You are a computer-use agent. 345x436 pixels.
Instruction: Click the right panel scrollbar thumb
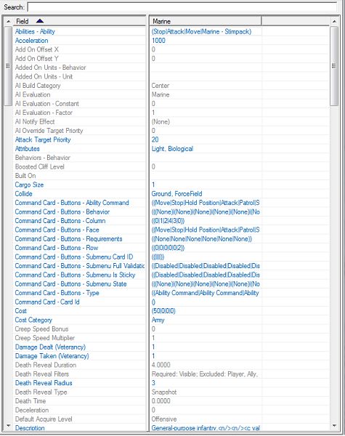[x=334, y=66]
